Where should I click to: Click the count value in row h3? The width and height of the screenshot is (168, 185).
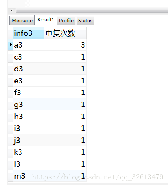click(x=65, y=116)
